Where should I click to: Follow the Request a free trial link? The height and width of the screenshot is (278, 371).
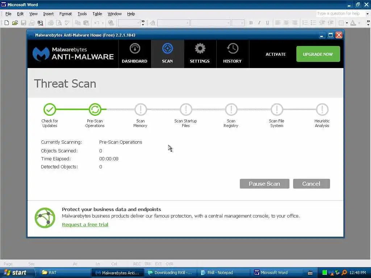[85, 224]
